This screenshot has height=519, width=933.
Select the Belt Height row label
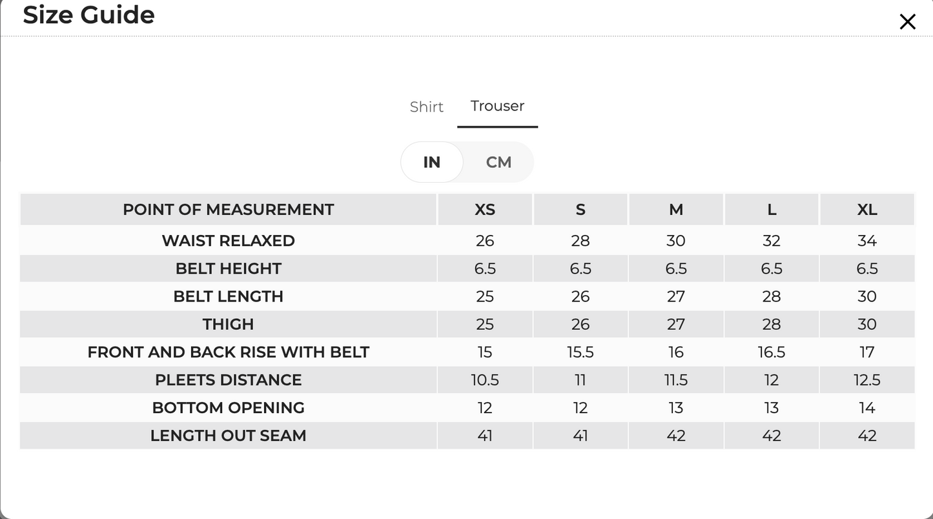click(229, 269)
